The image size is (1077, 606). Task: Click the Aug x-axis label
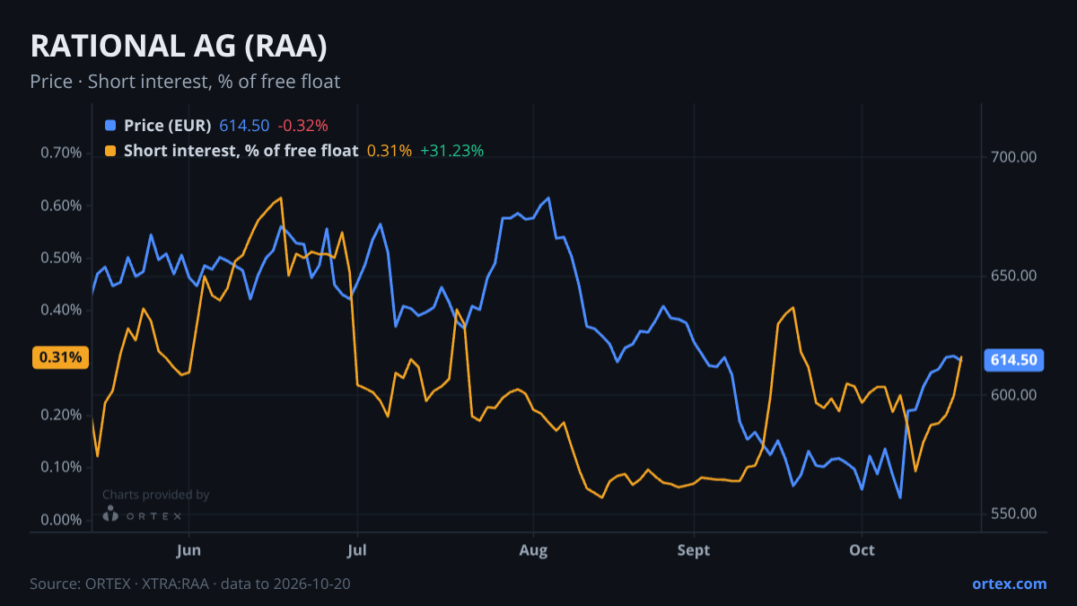[534, 549]
